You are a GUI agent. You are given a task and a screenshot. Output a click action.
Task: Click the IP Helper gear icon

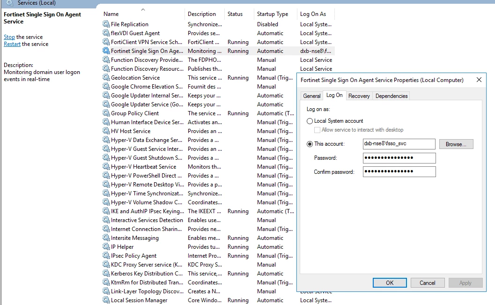click(x=106, y=246)
